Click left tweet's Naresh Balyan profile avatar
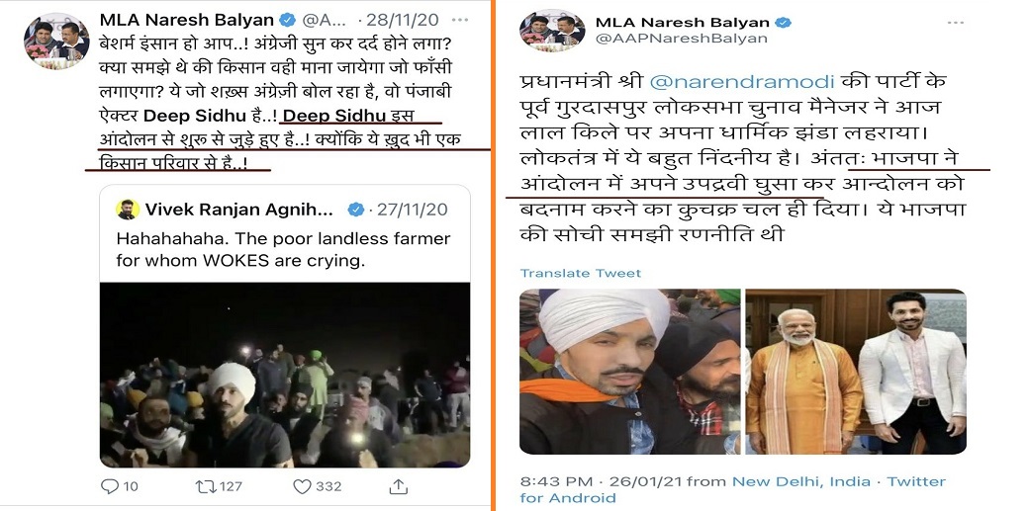The image size is (1030, 511). (56, 40)
